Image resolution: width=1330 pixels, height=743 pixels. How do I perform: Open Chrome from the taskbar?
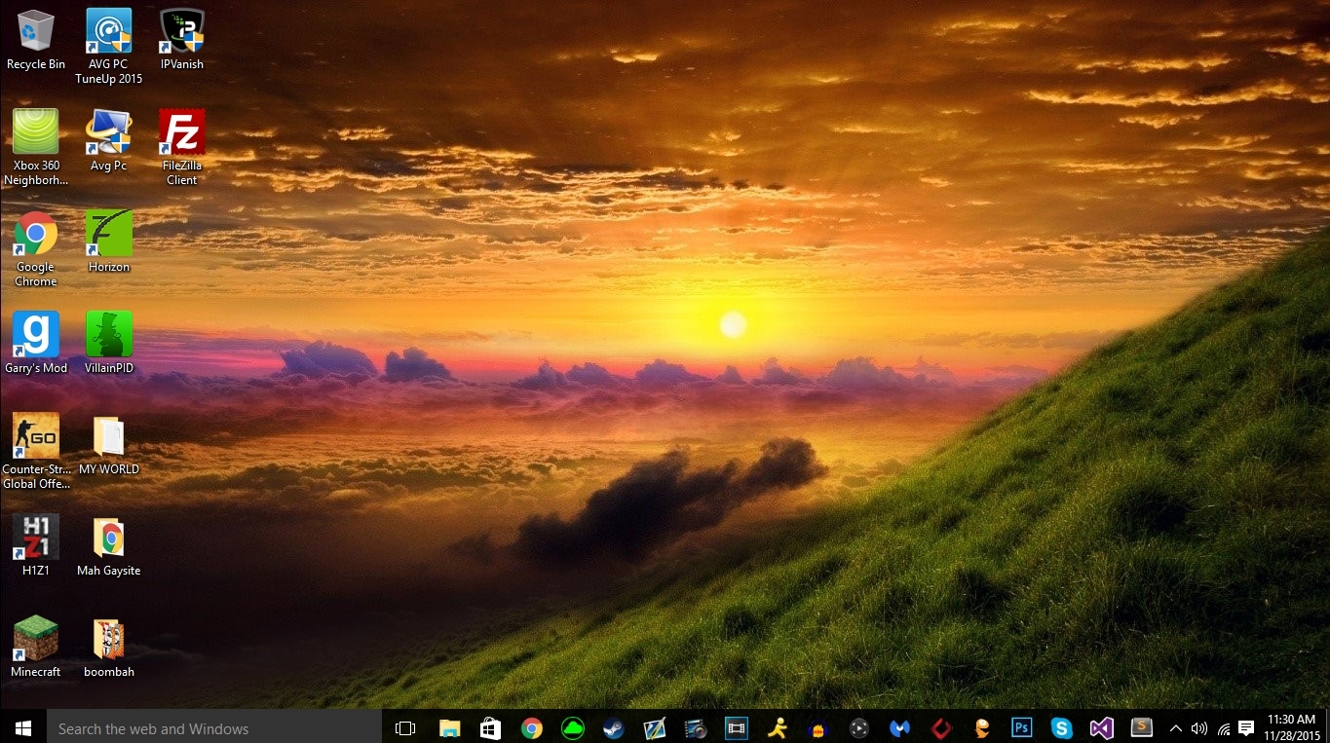coord(531,728)
